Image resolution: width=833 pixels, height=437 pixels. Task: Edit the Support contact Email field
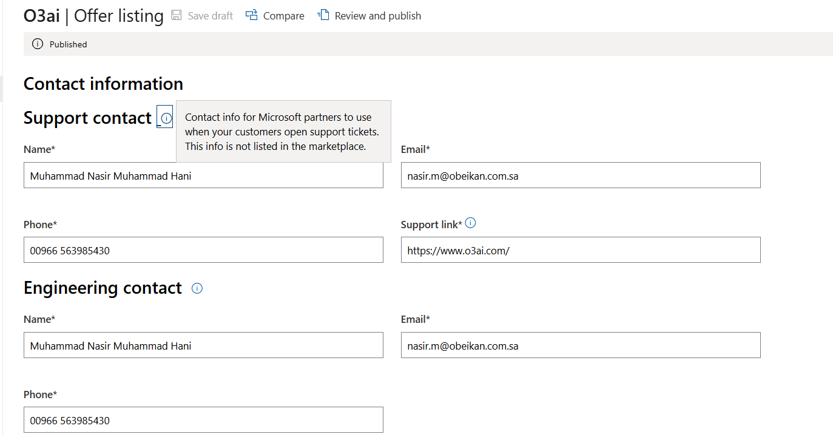pyautogui.click(x=581, y=175)
